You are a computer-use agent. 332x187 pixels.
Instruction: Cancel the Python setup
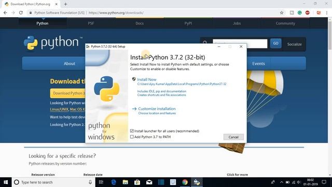pos(233,137)
